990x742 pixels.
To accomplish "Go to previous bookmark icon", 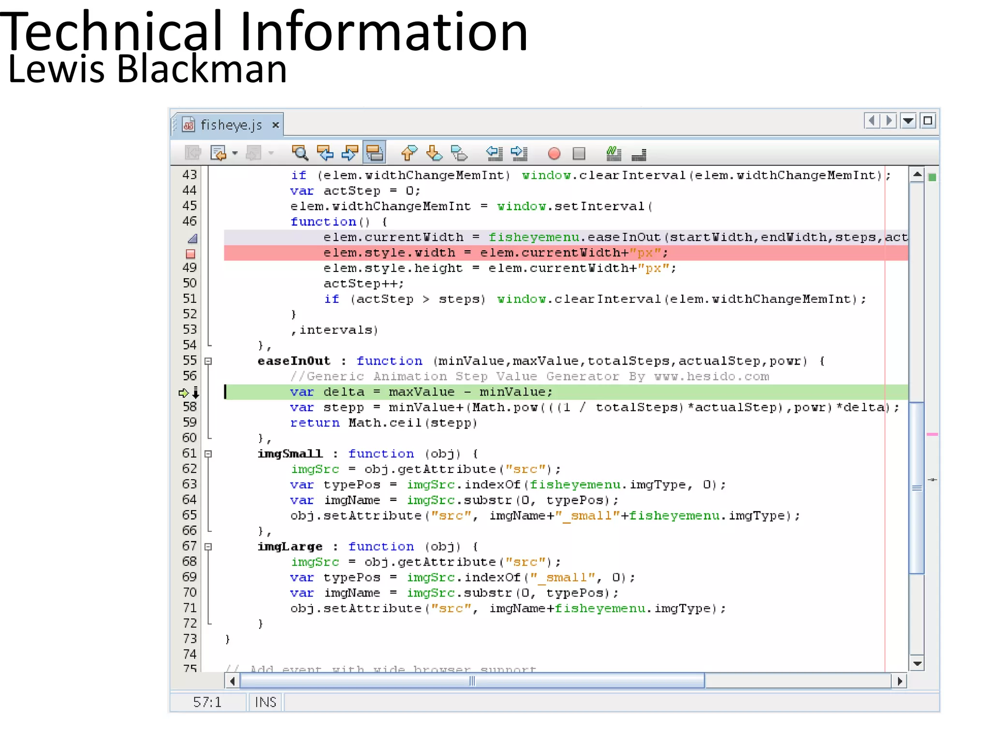I will 409,153.
